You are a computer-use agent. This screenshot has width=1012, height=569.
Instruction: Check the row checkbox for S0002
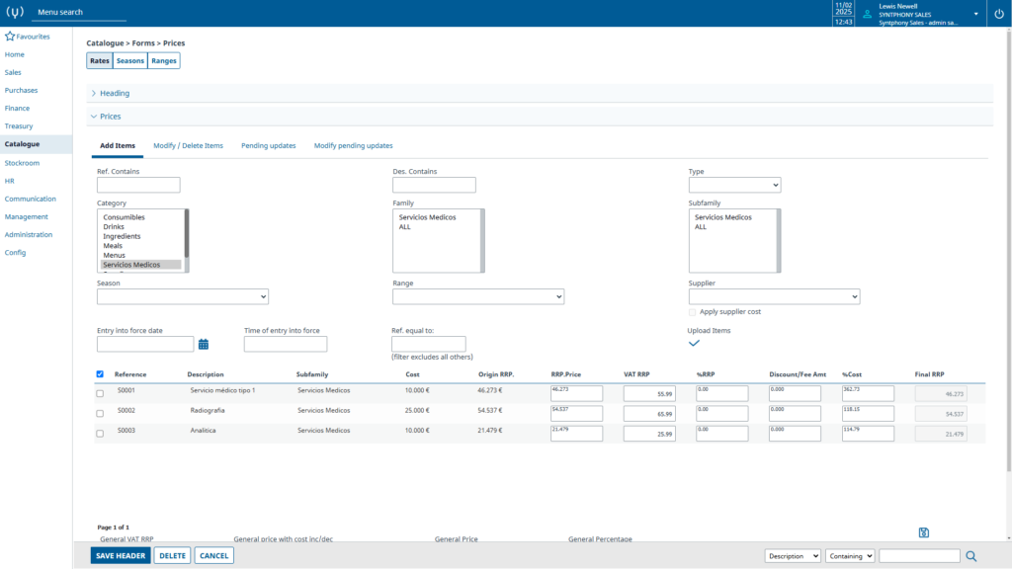[x=100, y=414]
